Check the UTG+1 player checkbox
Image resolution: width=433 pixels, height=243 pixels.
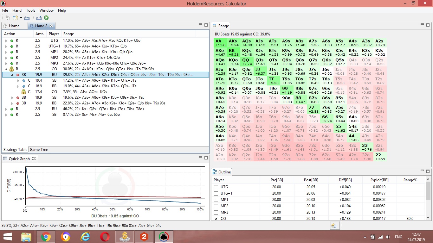pyautogui.click(x=216, y=193)
